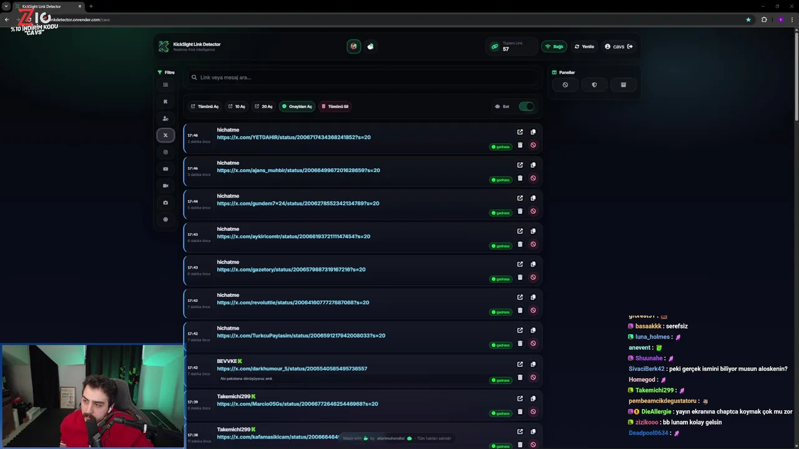799x449 pixels.
Task: Select the globe web filter icon
Action: tap(165, 220)
